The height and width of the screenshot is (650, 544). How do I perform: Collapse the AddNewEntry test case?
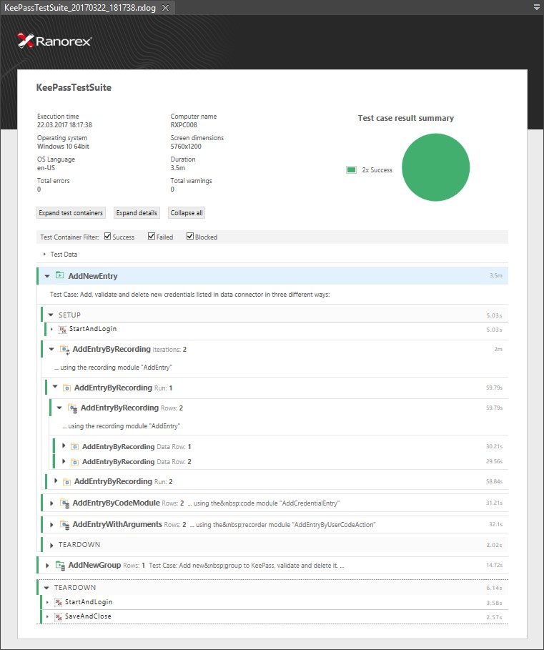[x=47, y=276]
